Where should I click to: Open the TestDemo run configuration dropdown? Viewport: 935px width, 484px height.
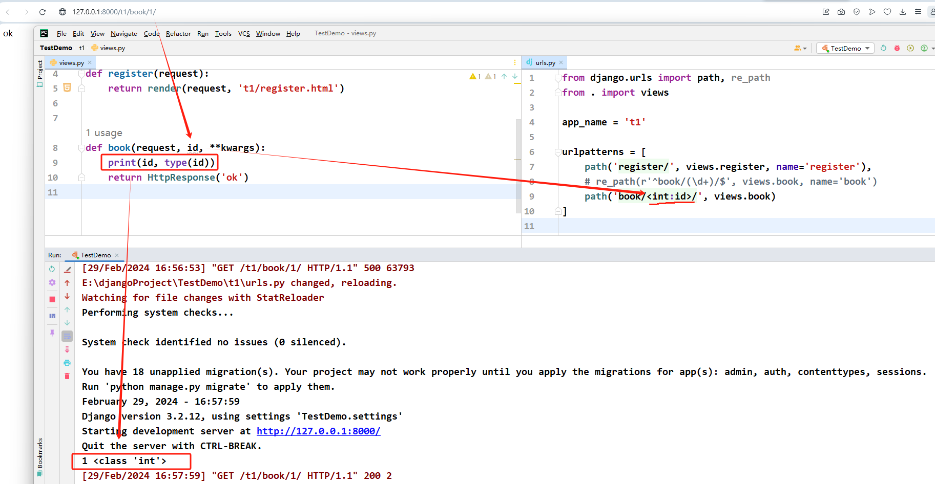coord(845,48)
